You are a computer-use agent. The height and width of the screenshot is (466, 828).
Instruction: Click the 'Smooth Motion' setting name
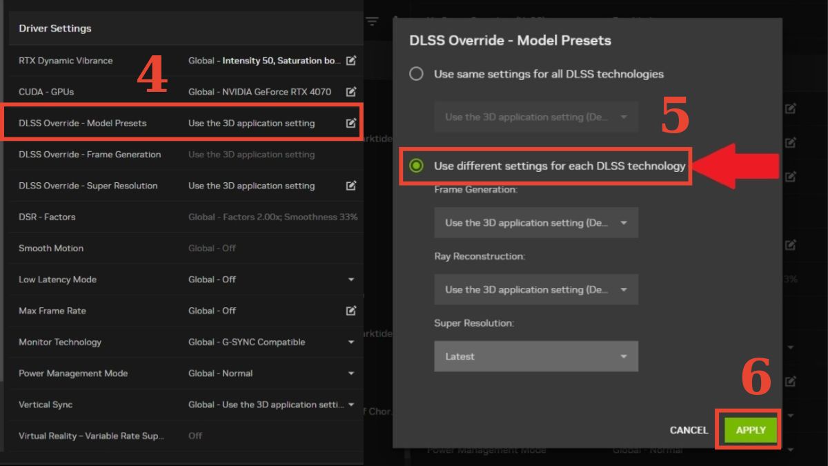(51, 248)
